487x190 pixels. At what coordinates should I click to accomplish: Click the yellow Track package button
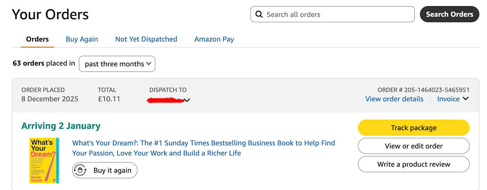(413, 128)
